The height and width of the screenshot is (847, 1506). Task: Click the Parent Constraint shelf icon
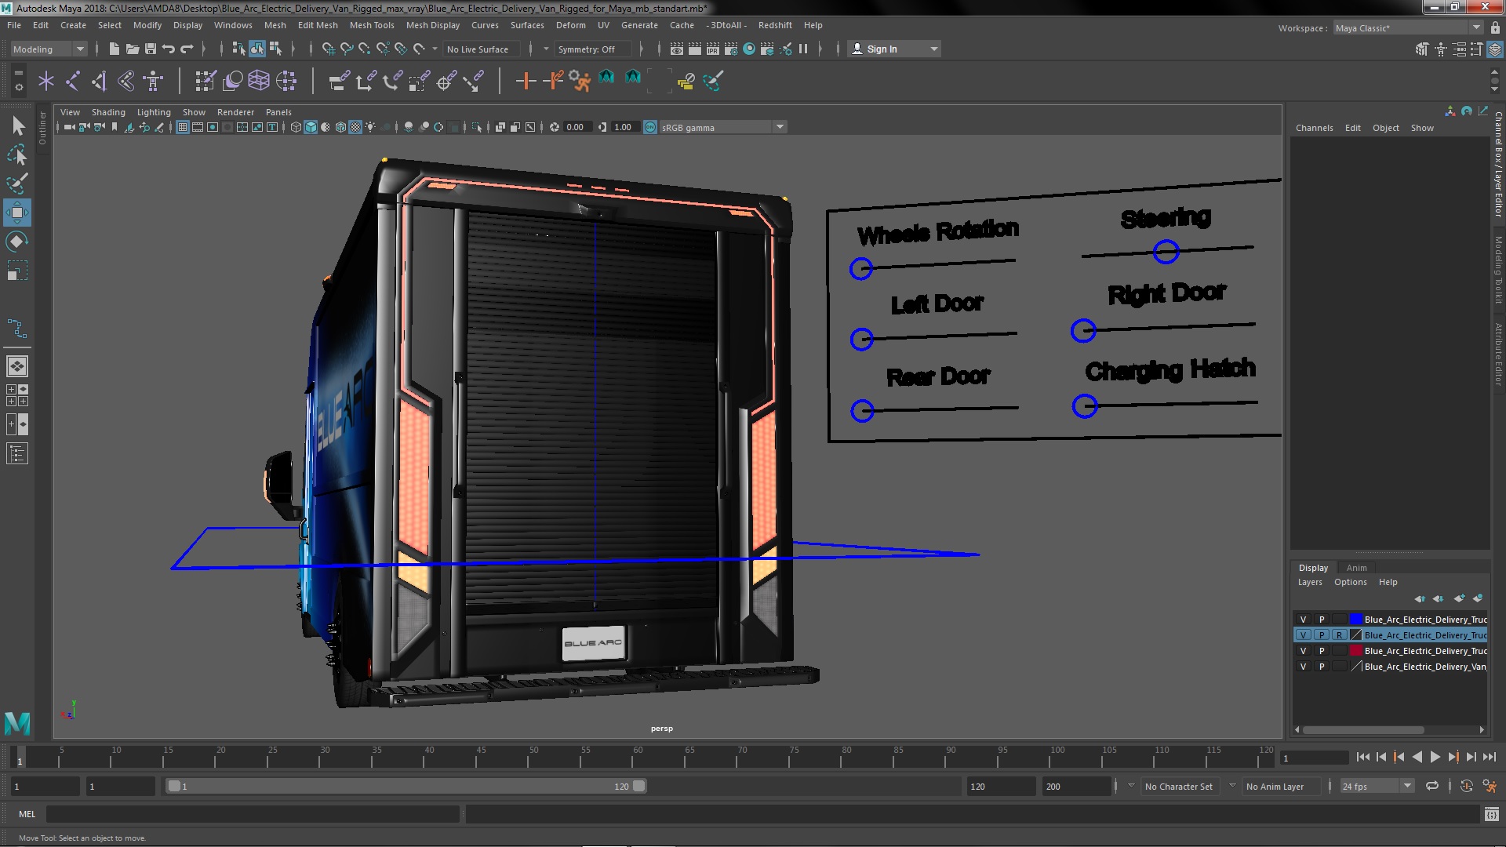click(x=339, y=81)
